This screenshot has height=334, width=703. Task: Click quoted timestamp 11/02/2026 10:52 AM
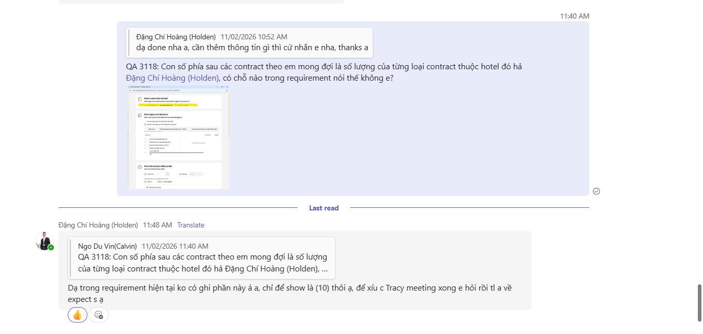coord(253,37)
